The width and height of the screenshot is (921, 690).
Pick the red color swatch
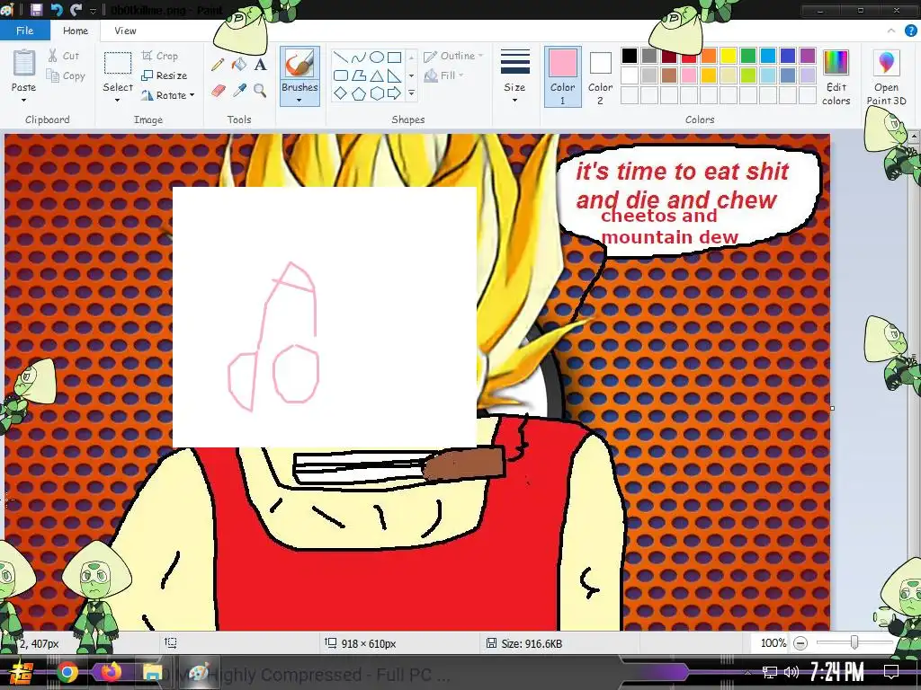tap(688, 56)
